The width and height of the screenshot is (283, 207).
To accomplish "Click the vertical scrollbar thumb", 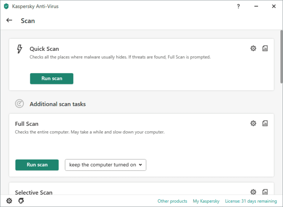I will [281, 56].
